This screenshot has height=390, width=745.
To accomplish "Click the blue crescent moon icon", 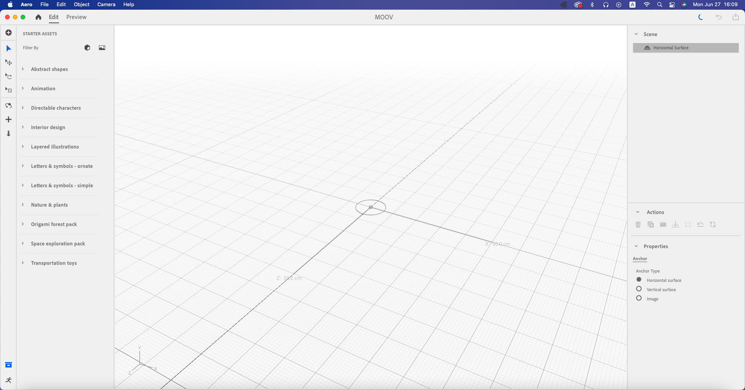I will coord(701,17).
